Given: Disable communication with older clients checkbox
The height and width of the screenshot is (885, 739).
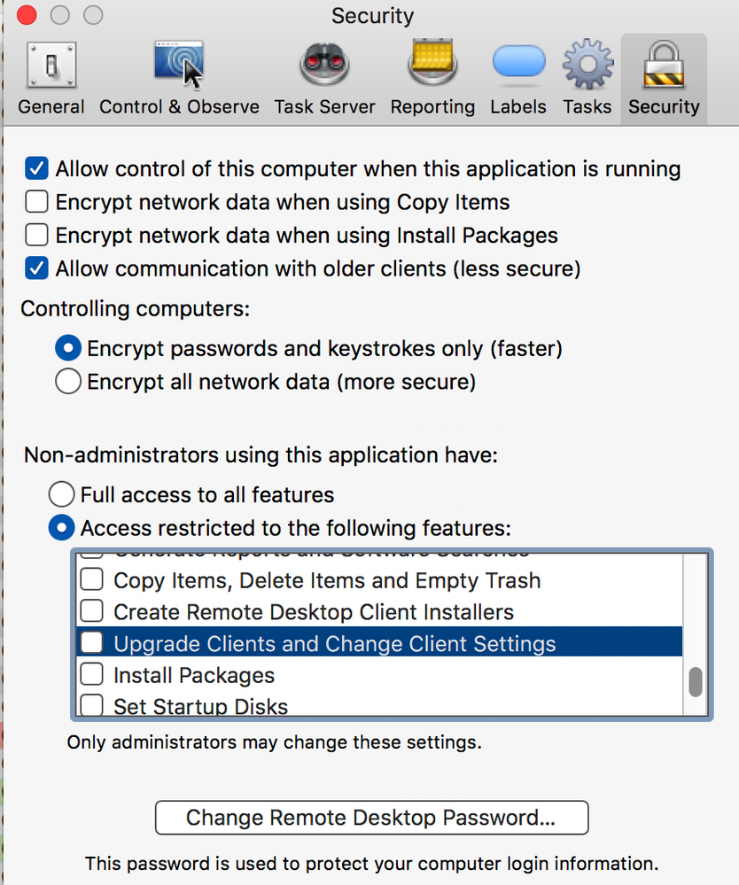Looking at the screenshot, I should click(36, 268).
